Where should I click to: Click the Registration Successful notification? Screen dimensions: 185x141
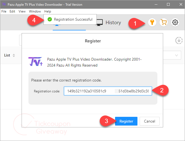[70, 20]
